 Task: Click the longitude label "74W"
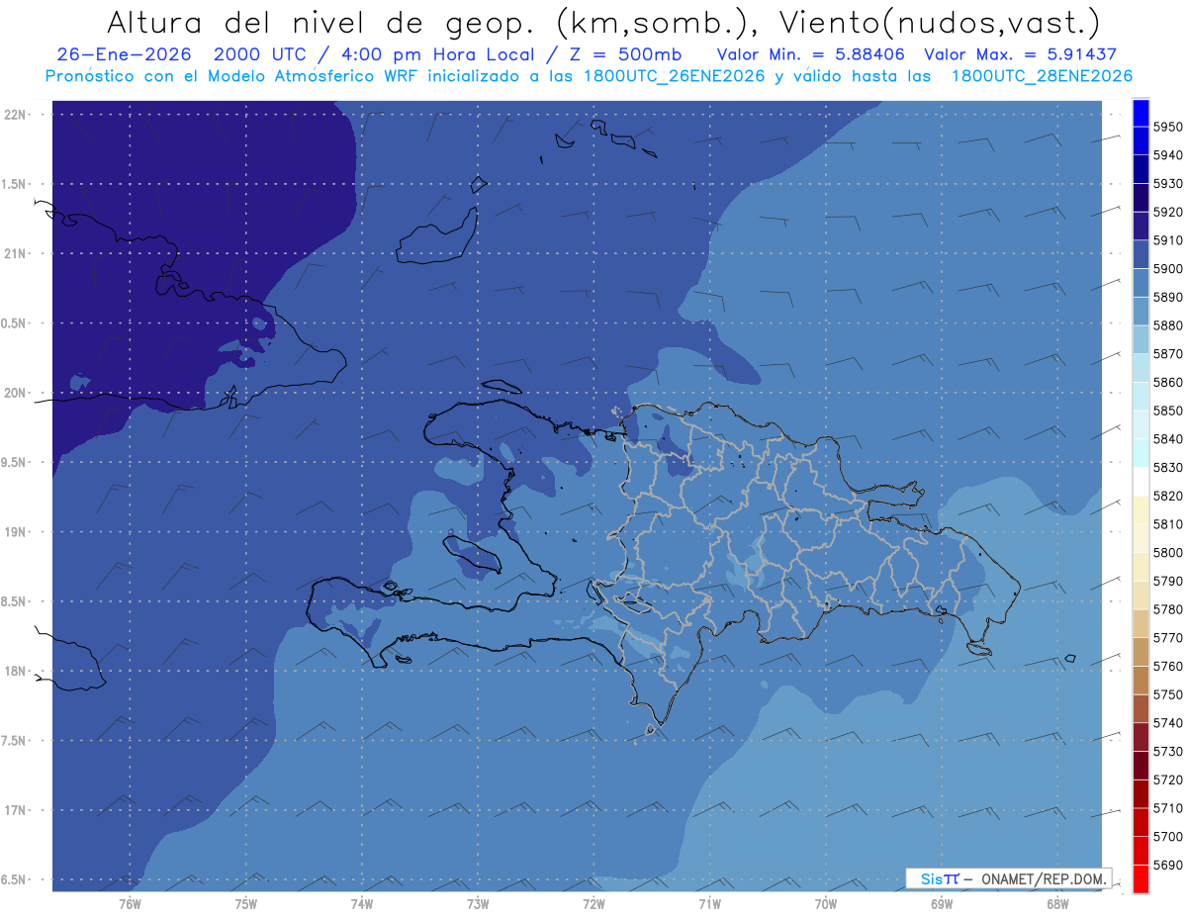(362, 904)
